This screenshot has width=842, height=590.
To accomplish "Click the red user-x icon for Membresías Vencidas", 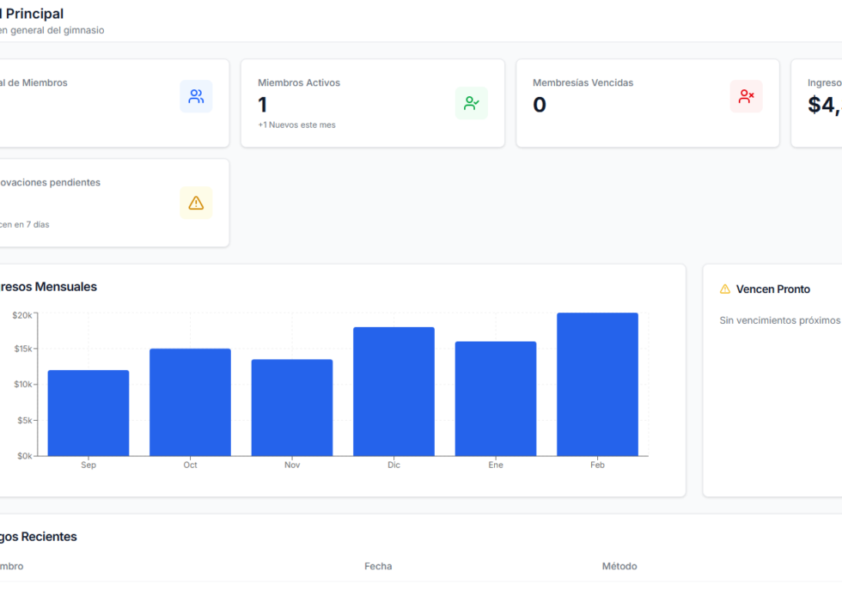I will coord(746,96).
